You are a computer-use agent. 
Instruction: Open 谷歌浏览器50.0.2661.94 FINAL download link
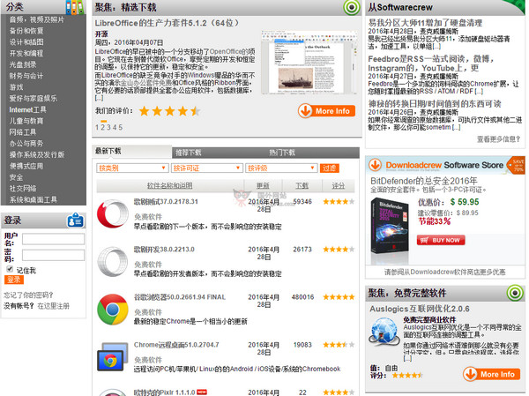pyautogui.click(x=180, y=297)
